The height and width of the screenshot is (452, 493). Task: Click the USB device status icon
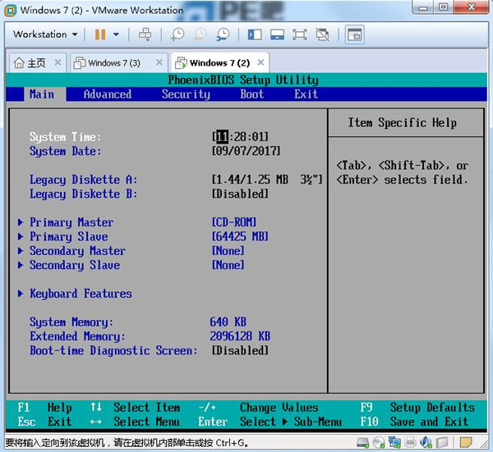[x=442, y=443]
